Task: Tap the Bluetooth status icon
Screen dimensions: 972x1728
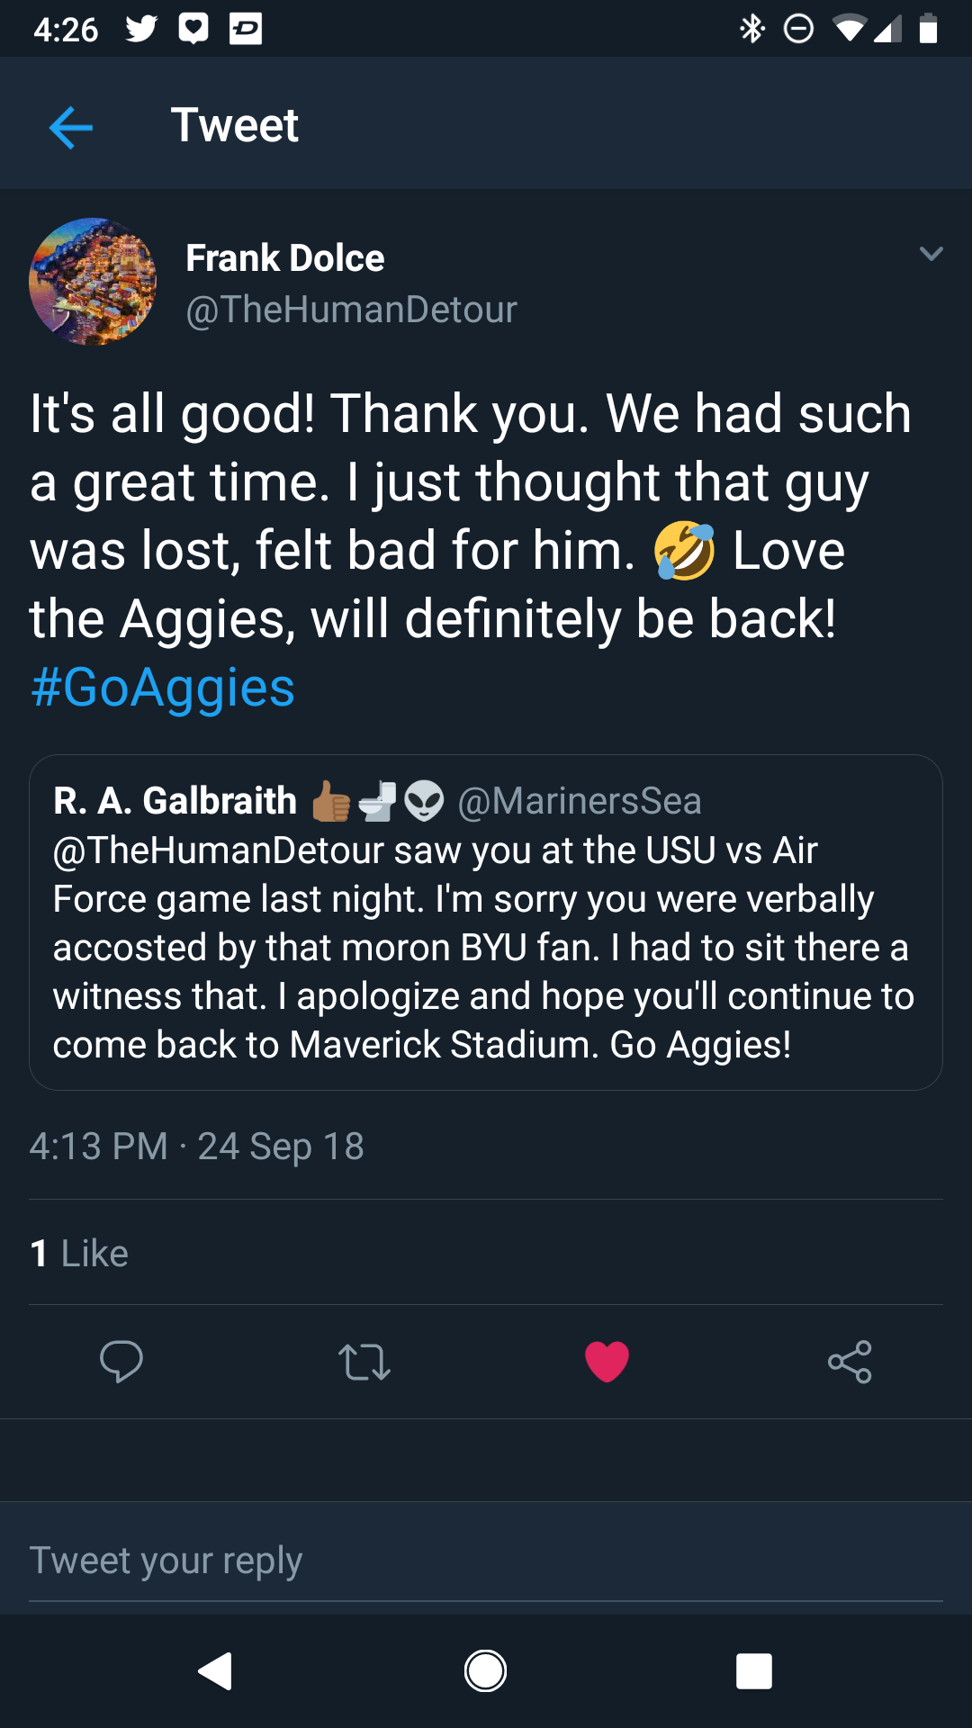Action: (x=752, y=29)
